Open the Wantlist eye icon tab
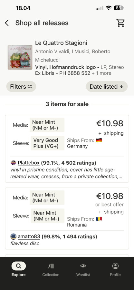The image size is (134, 290). click(83, 269)
